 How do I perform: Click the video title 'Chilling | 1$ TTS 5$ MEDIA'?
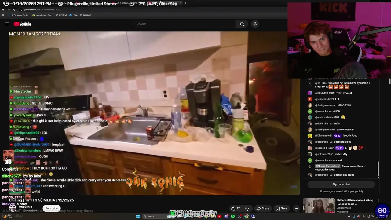coord(42,200)
